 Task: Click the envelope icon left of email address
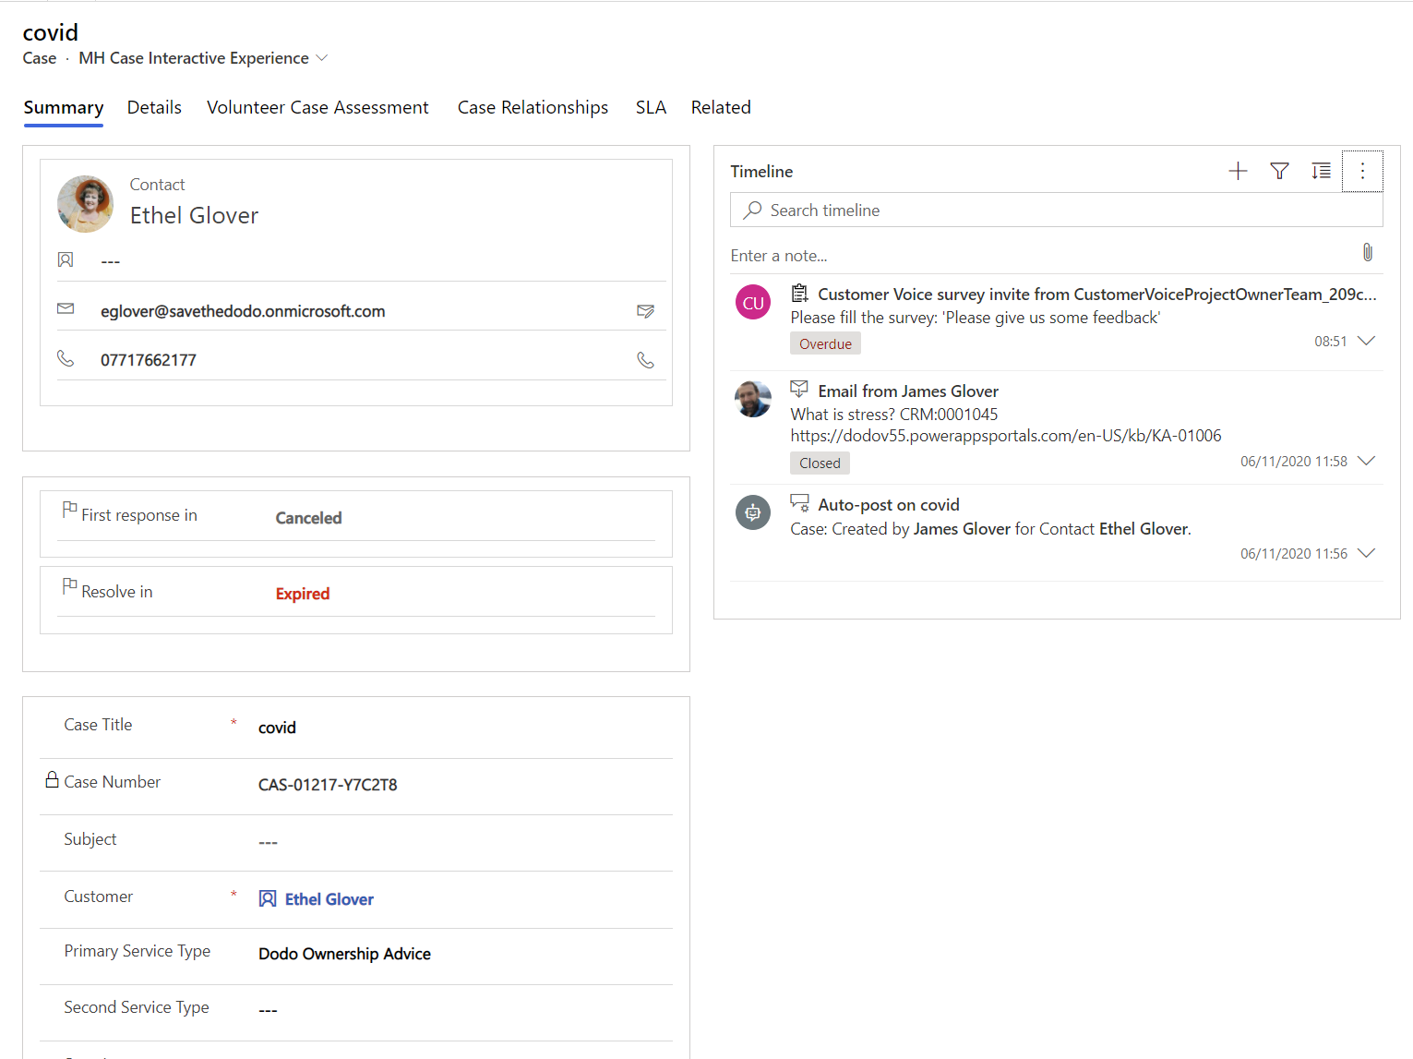point(66,308)
